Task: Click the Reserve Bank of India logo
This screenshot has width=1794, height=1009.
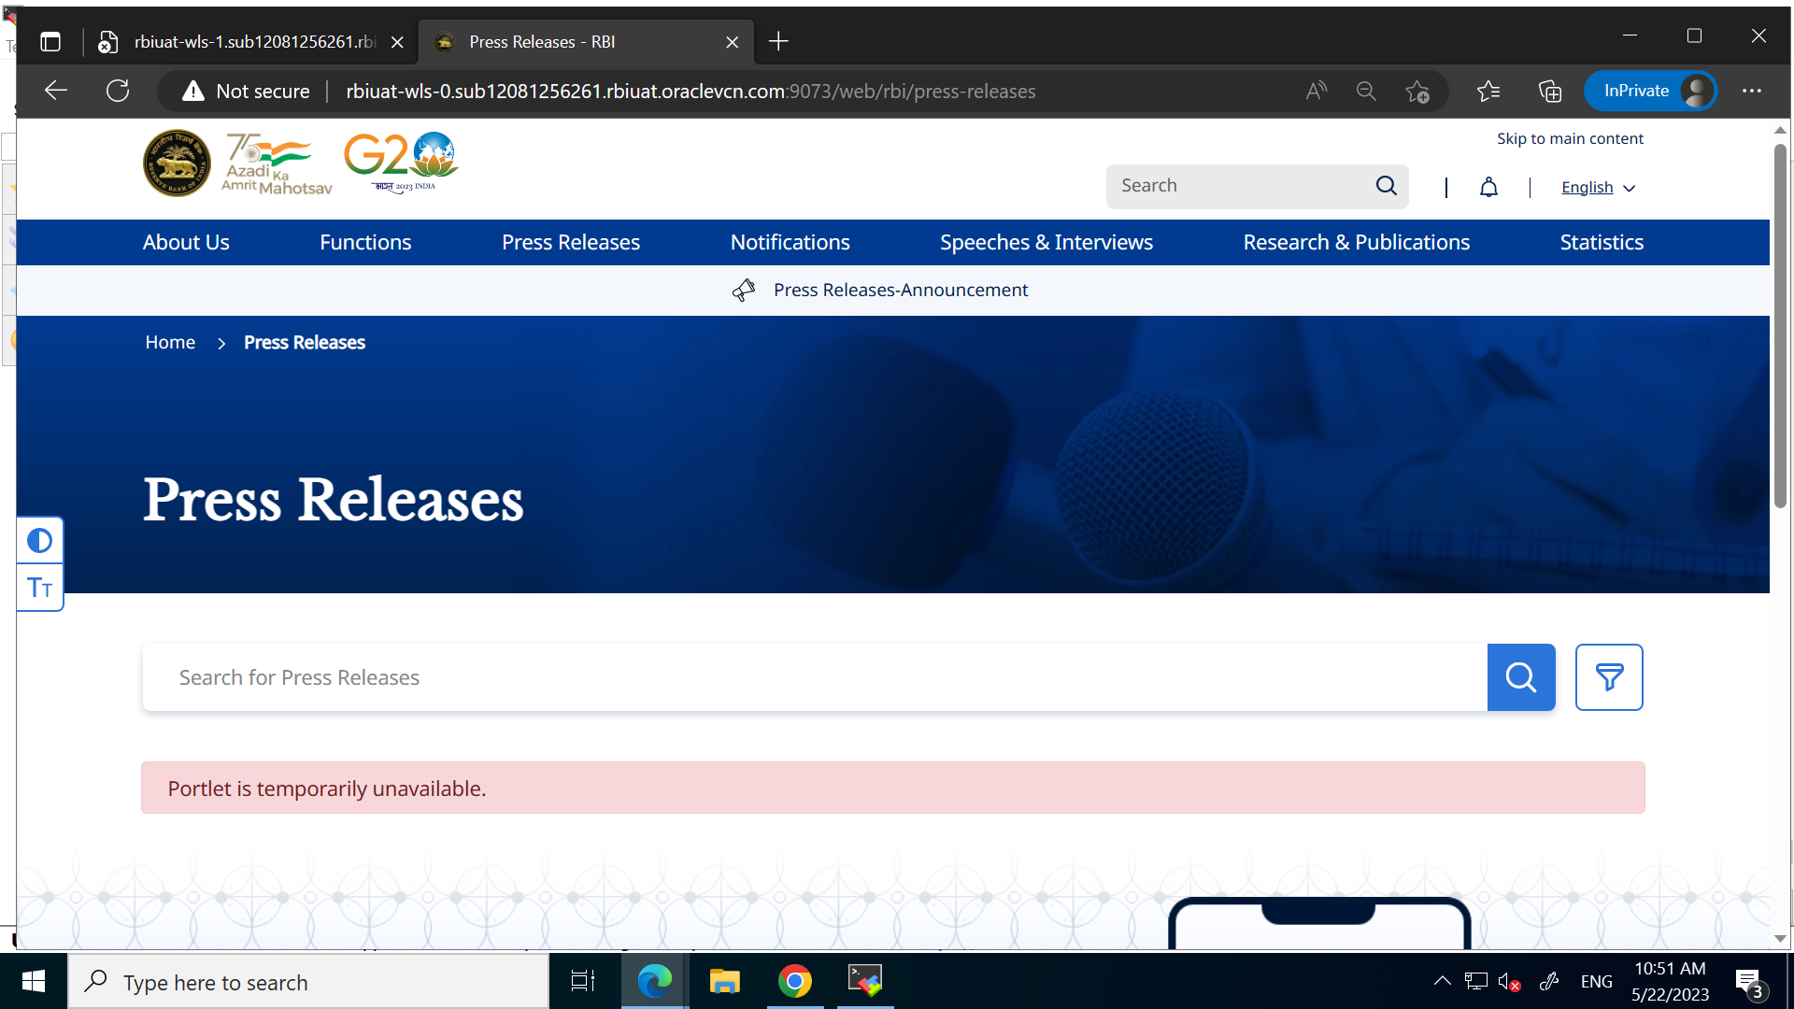Action: 177,163
